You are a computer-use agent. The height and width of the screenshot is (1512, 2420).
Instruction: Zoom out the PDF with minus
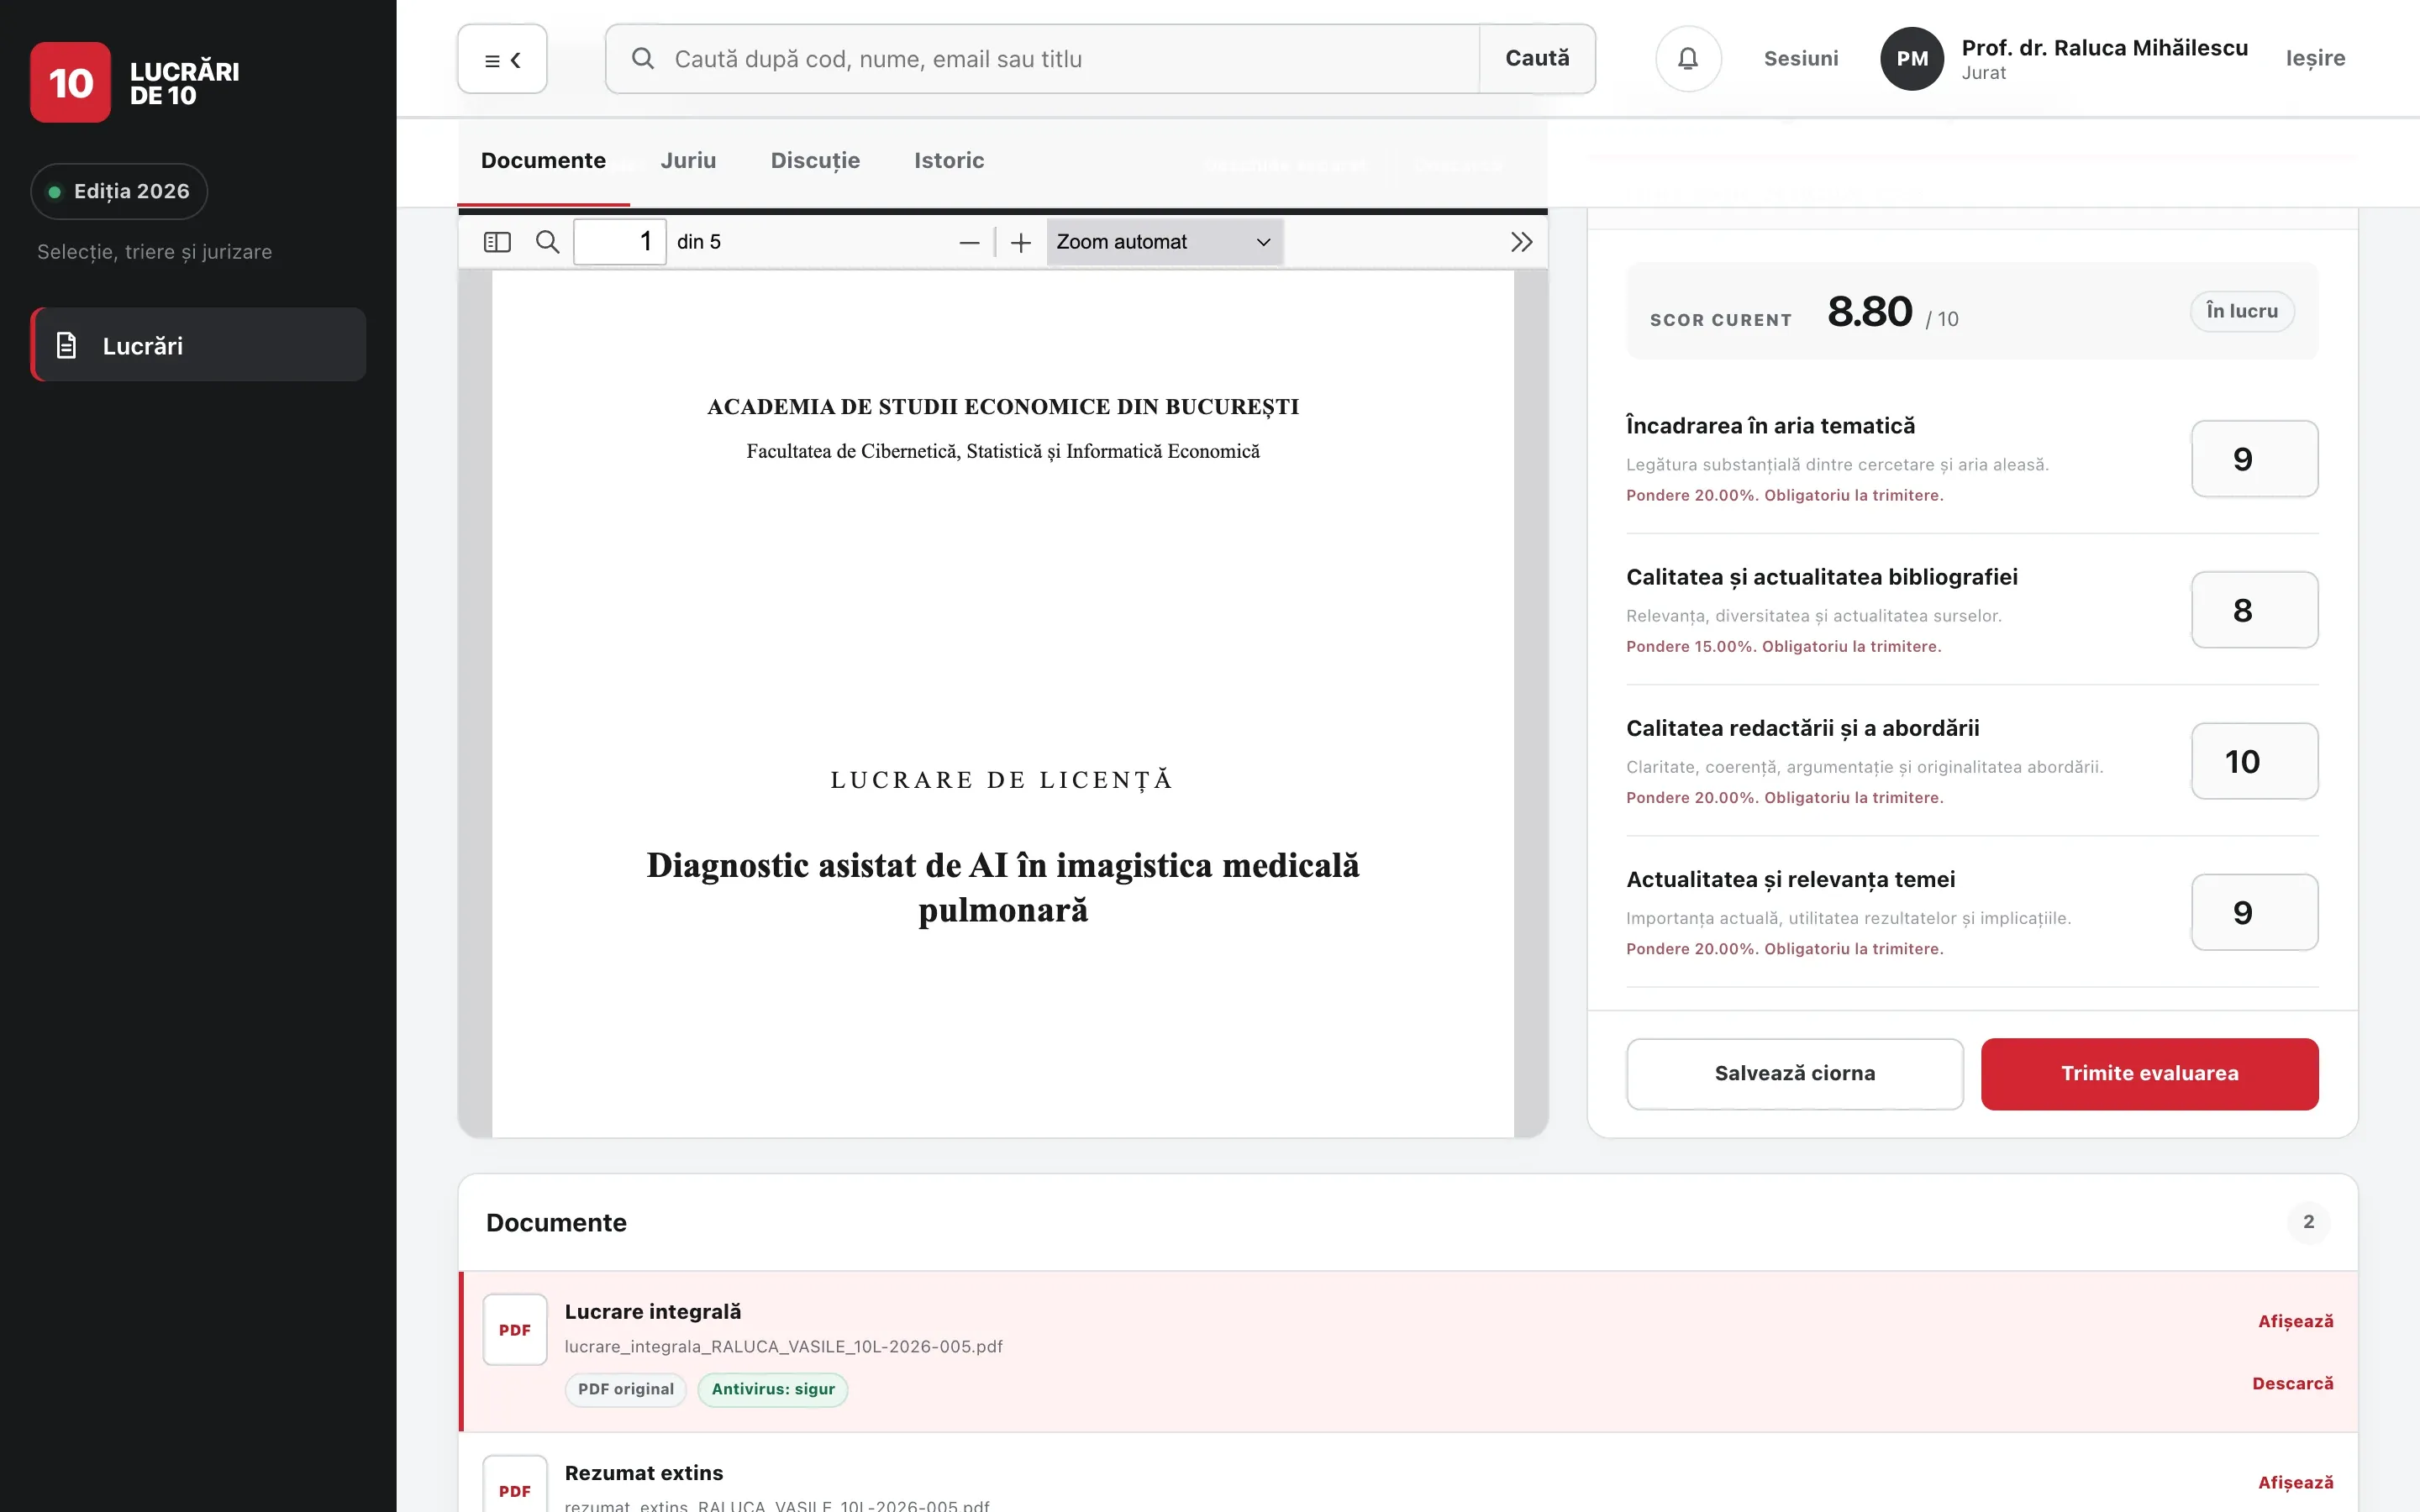[969, 243]
